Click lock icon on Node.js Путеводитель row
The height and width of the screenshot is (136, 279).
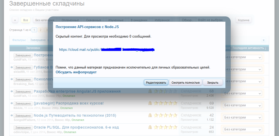click(150, 115)
